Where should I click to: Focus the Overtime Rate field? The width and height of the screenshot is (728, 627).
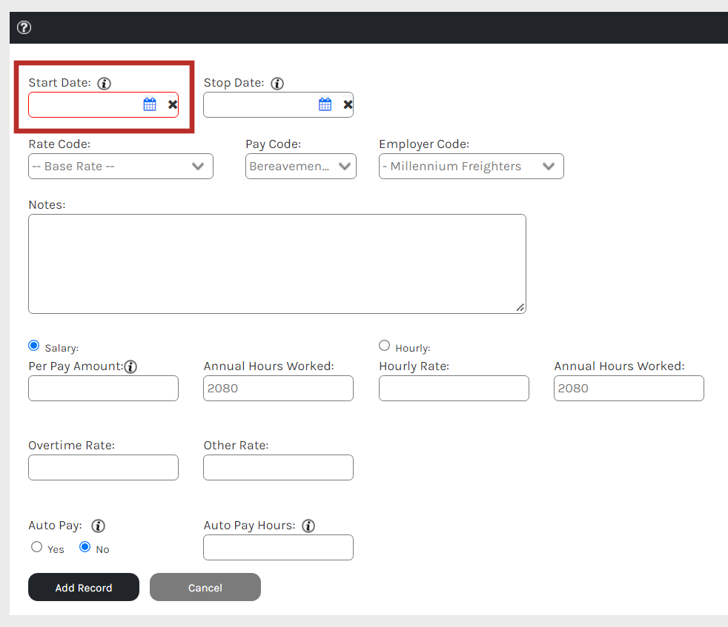click(x=103, y=467)
